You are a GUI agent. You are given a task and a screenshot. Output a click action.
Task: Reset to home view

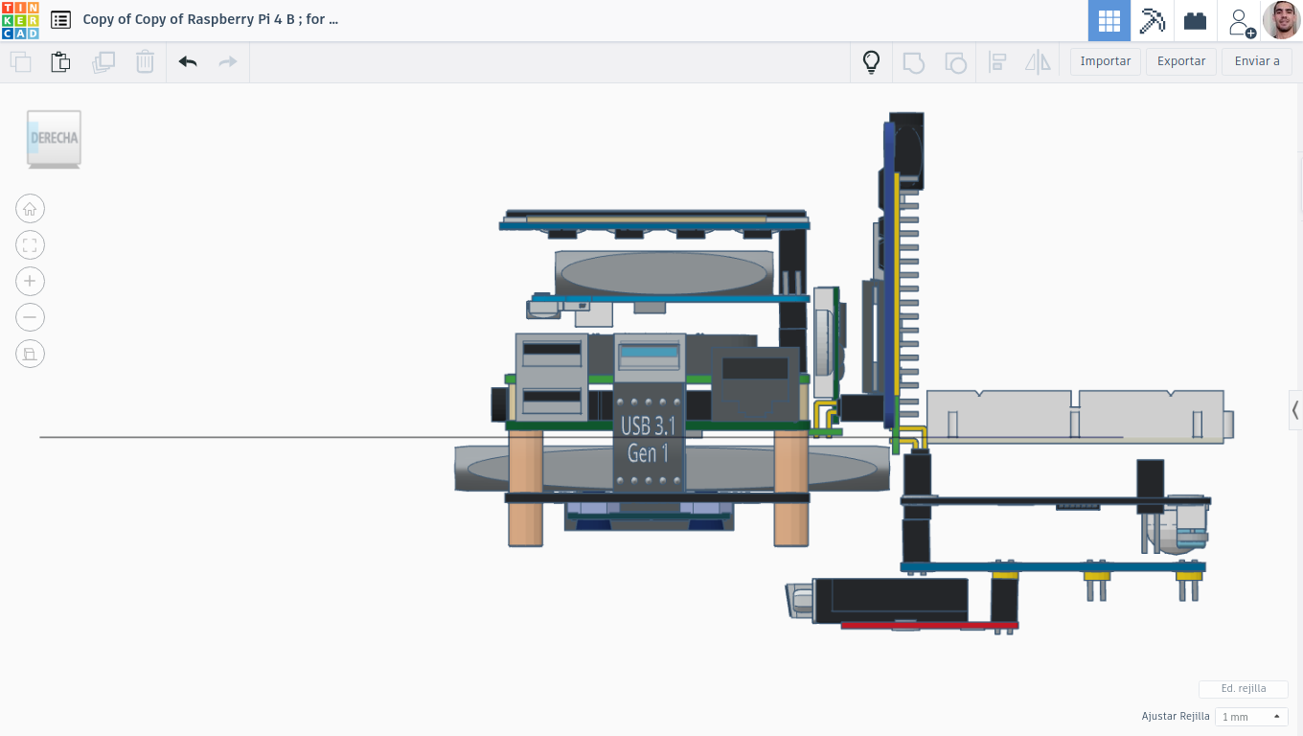pos(30,209)
